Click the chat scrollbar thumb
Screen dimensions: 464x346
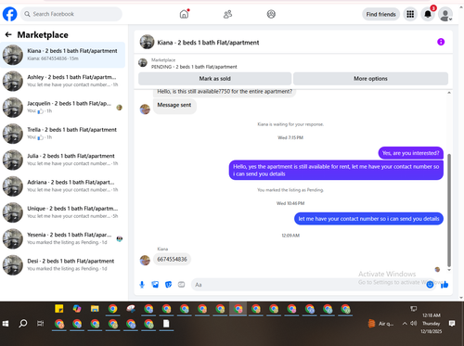click(x=449, y=211)
